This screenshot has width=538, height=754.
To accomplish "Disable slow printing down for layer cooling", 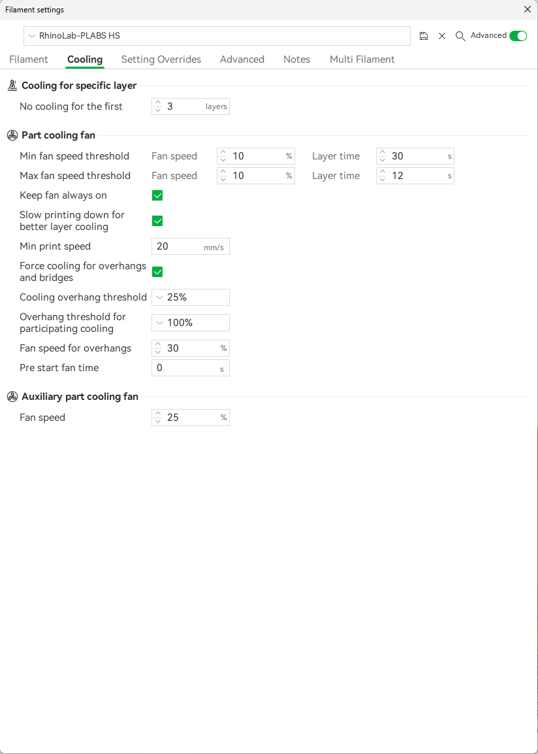I will coord(157,221).
